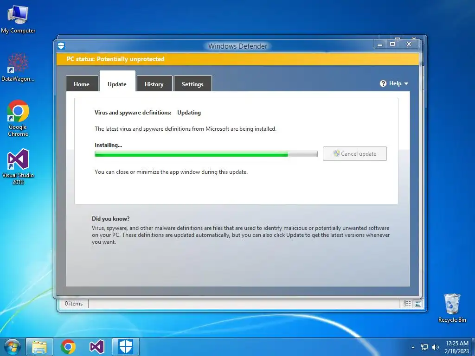This screenshot has width=475, height=356.
Task: Go to the Settings tab
Action: [193, 83]
